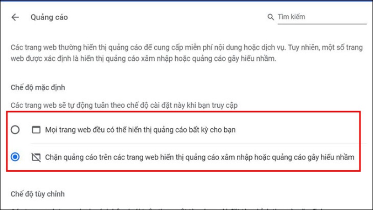Click the magnifying glass search icon
The height and width of the screenshot is (210, 373).
(270, 17)
